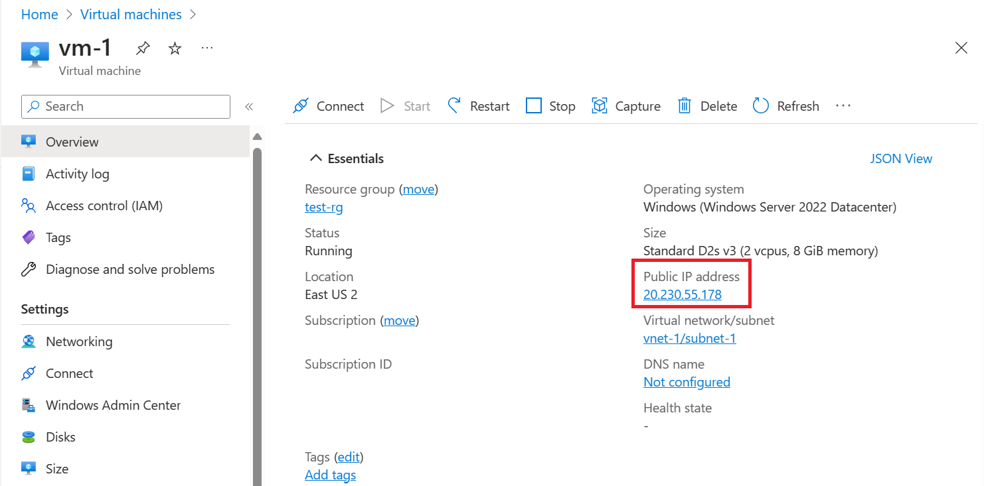Collapse the left navigation menu
This screenshot has height=486, width=984.
249,107
